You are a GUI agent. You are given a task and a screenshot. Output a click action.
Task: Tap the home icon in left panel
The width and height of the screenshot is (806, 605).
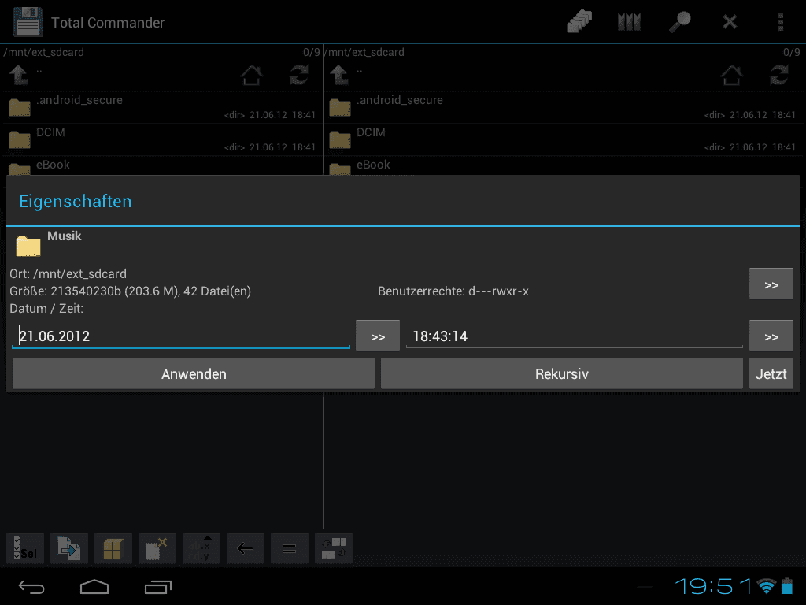tap(251, 75)
